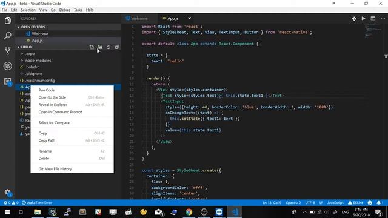Click Refresh Explorer icon
The width and height of the screenshot is (388, 218).
109,47
